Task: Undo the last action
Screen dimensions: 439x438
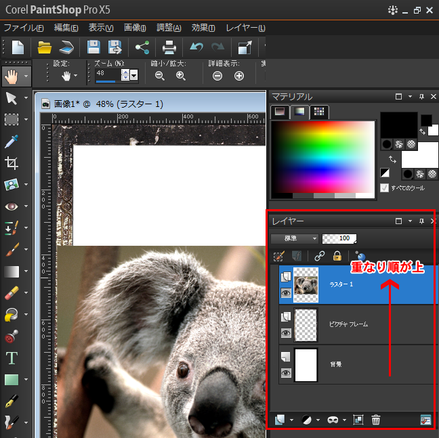Action: (x=196, y=47)
